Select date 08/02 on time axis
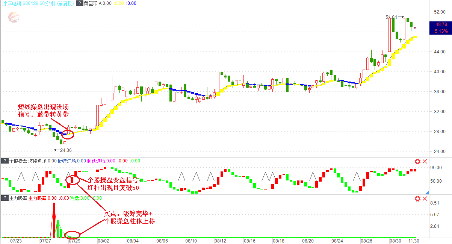This screenshot has width=452, height=244. (103, 241)
